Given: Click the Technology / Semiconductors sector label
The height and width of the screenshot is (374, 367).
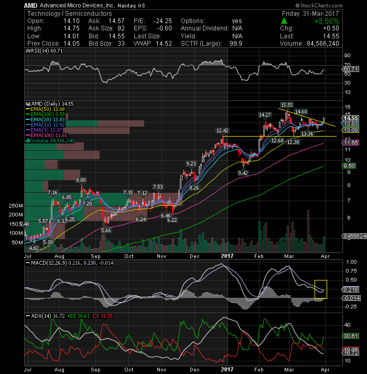Looking at the screenshot, I should 69,14.
